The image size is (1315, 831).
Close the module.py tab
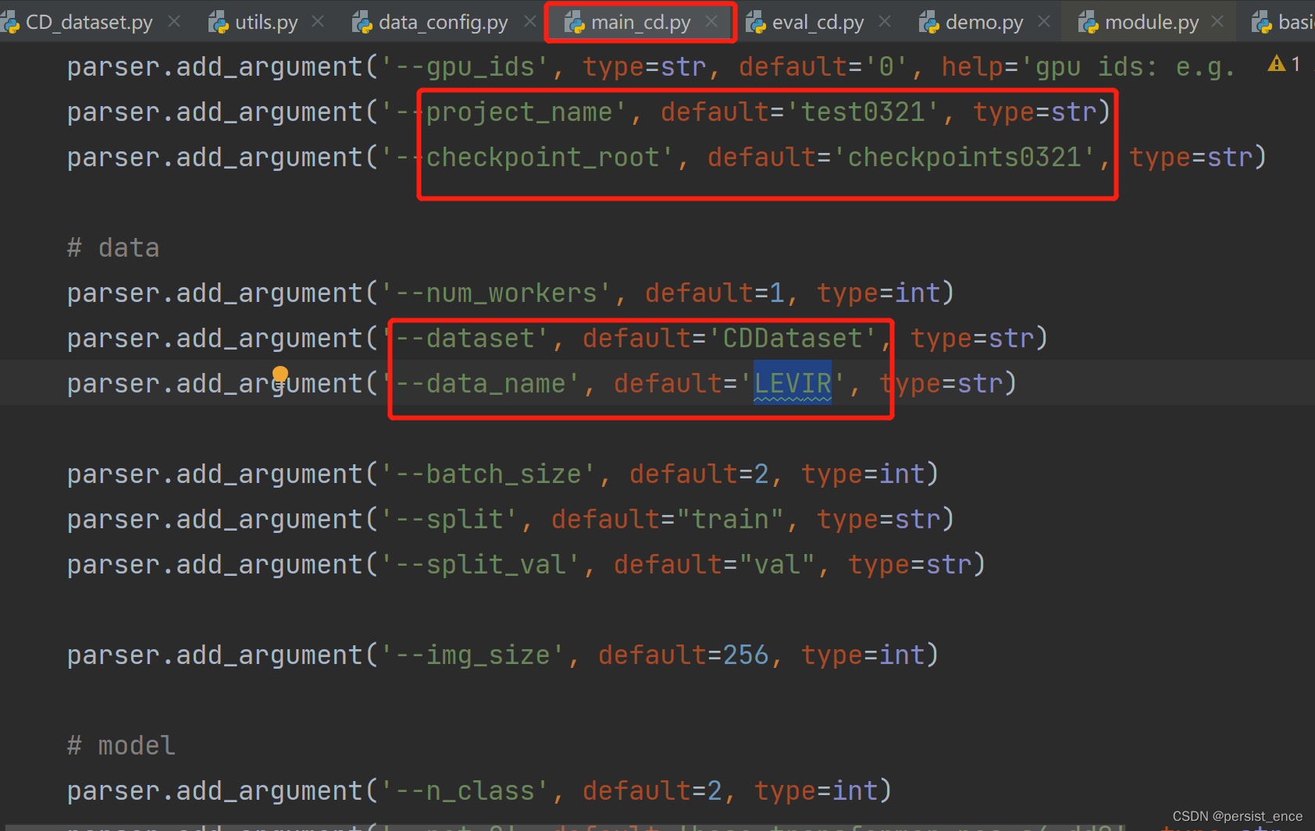(1217, 22)
